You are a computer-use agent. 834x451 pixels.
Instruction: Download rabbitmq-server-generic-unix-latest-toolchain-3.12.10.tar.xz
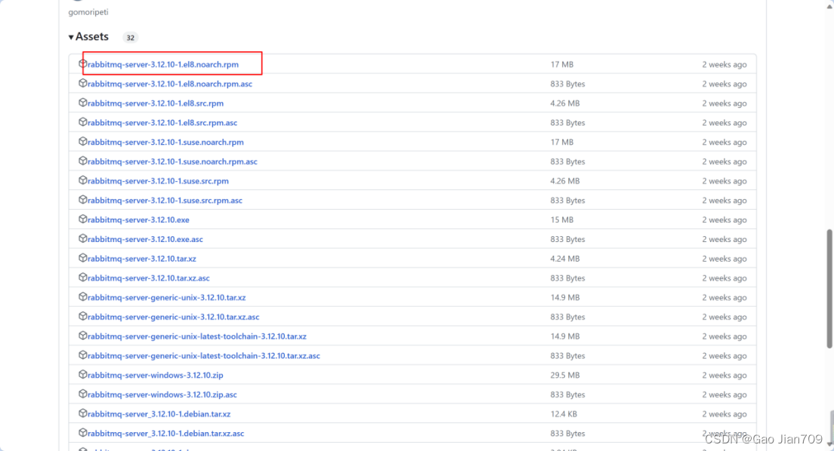pos(197,336)
